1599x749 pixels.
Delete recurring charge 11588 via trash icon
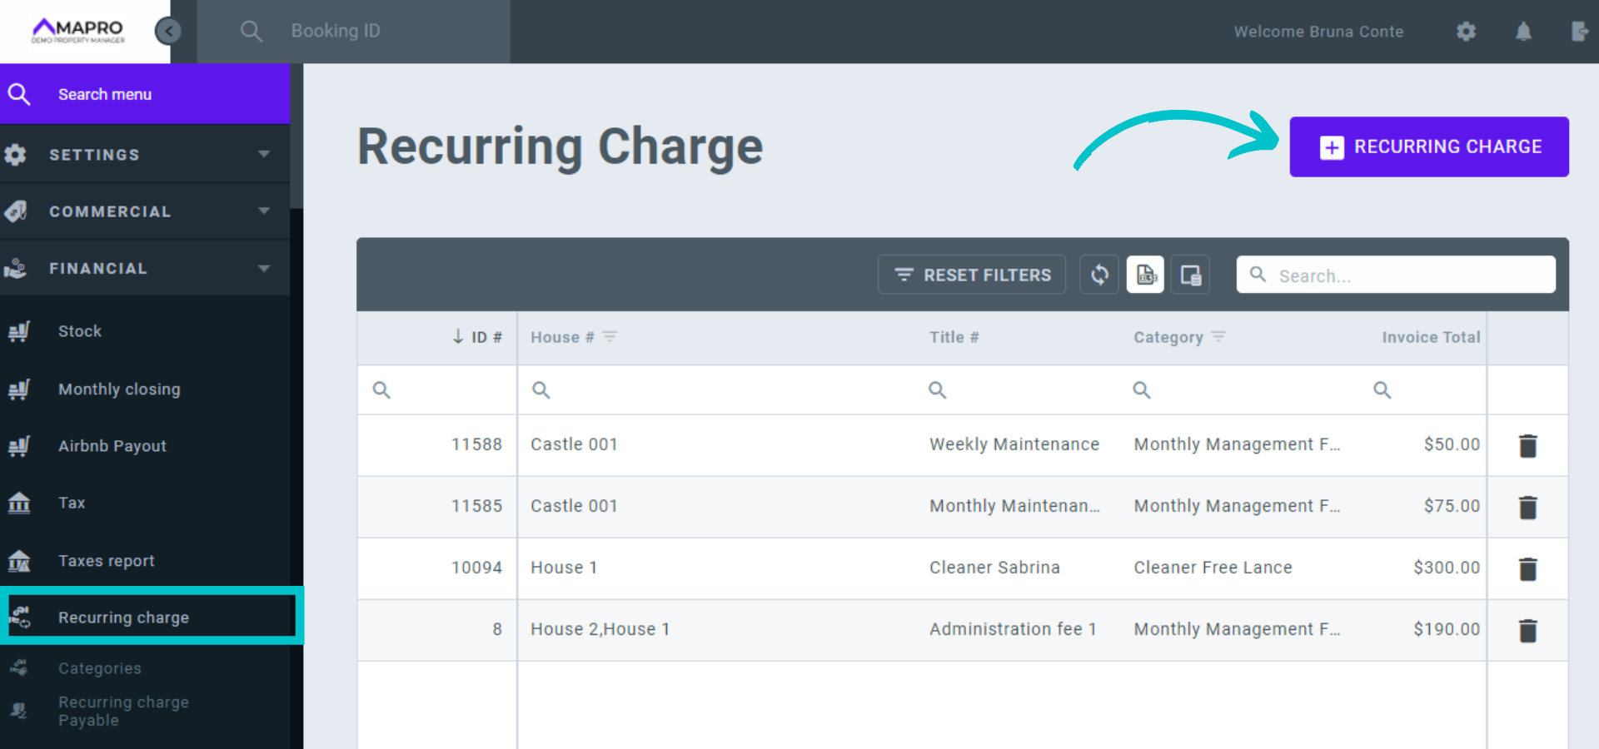[x=1527, y=446]
